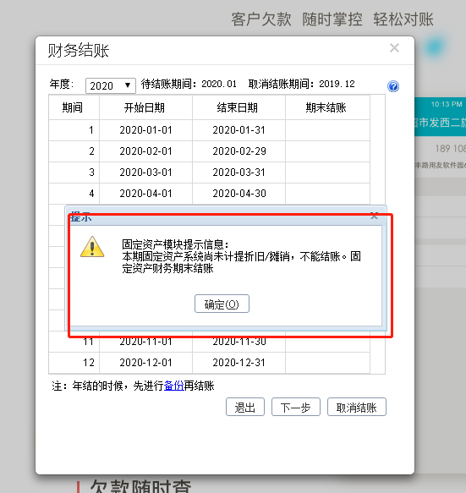Open the 年度 2020 dropdown

pyautogui.click(x=111, y=85)
